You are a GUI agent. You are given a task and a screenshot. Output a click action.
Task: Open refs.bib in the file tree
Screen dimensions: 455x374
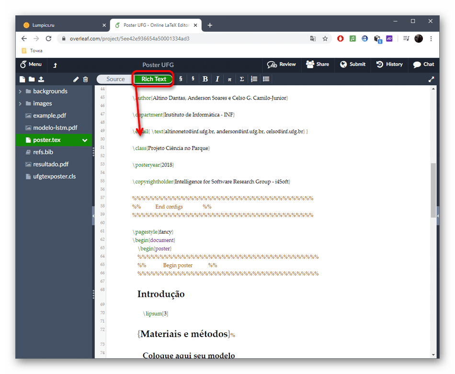(x=43, y=152)
